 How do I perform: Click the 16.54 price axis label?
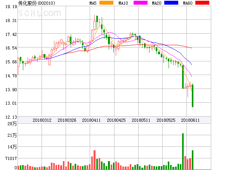pyautogui.click(x=11, y=48)
